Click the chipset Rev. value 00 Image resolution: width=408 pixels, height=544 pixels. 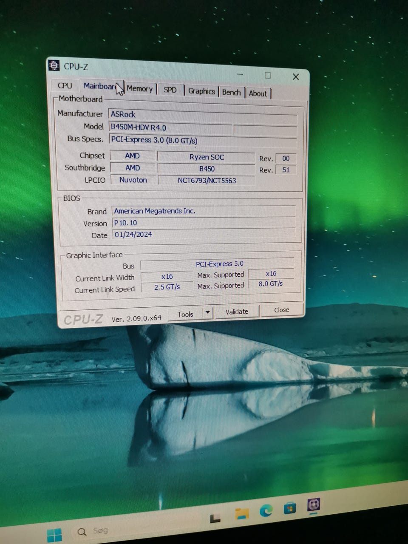coord(286,158)
